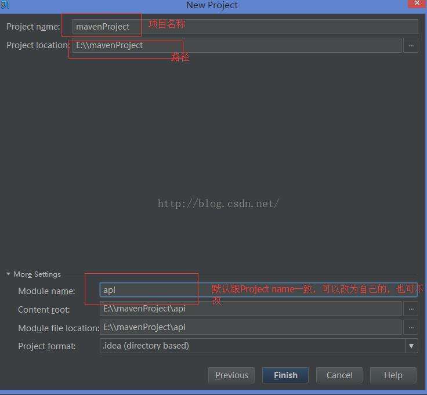Close the New Project dialog window
This screenshot has width=427, height=395.
pos(416,4)
